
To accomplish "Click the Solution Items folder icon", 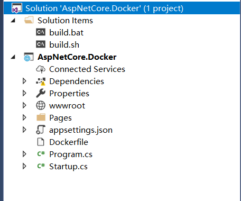I will pyautogui.click(x=29, y=20).
